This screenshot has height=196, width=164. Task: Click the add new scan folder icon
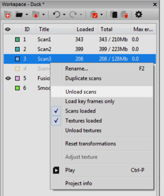click(x=7, y=15)
